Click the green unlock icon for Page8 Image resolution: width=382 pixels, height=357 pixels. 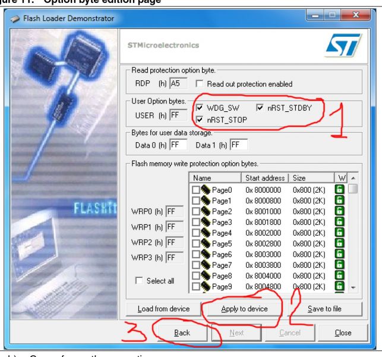point(340,275)
